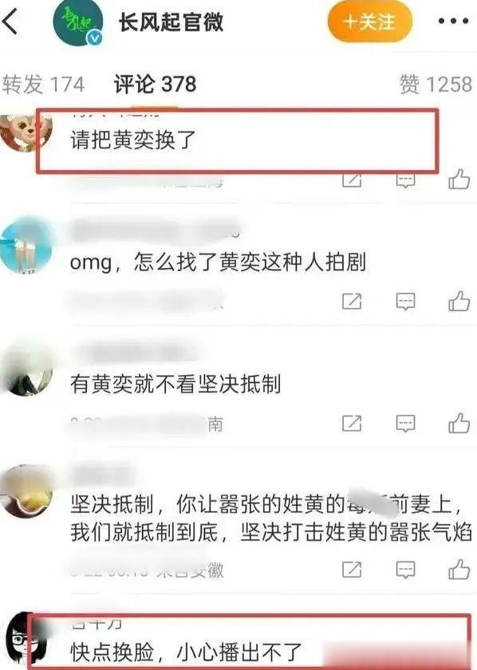Repost the omg comment

pos(352,301)
